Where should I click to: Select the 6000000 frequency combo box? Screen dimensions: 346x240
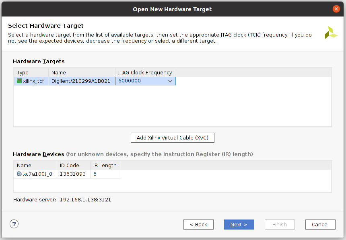pos(141,81)
